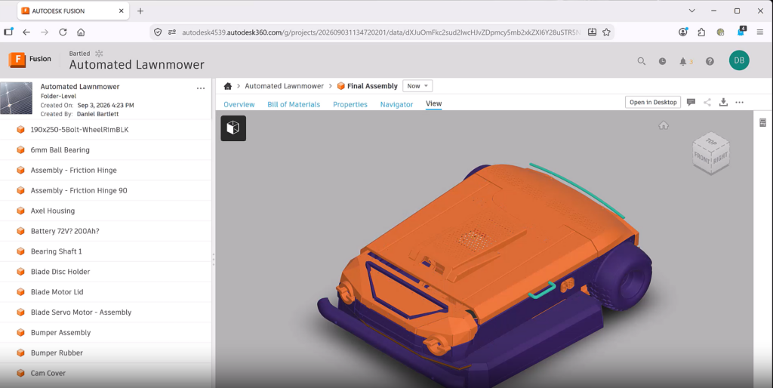Open the browser extensions puzzle icon

point(701,32)
